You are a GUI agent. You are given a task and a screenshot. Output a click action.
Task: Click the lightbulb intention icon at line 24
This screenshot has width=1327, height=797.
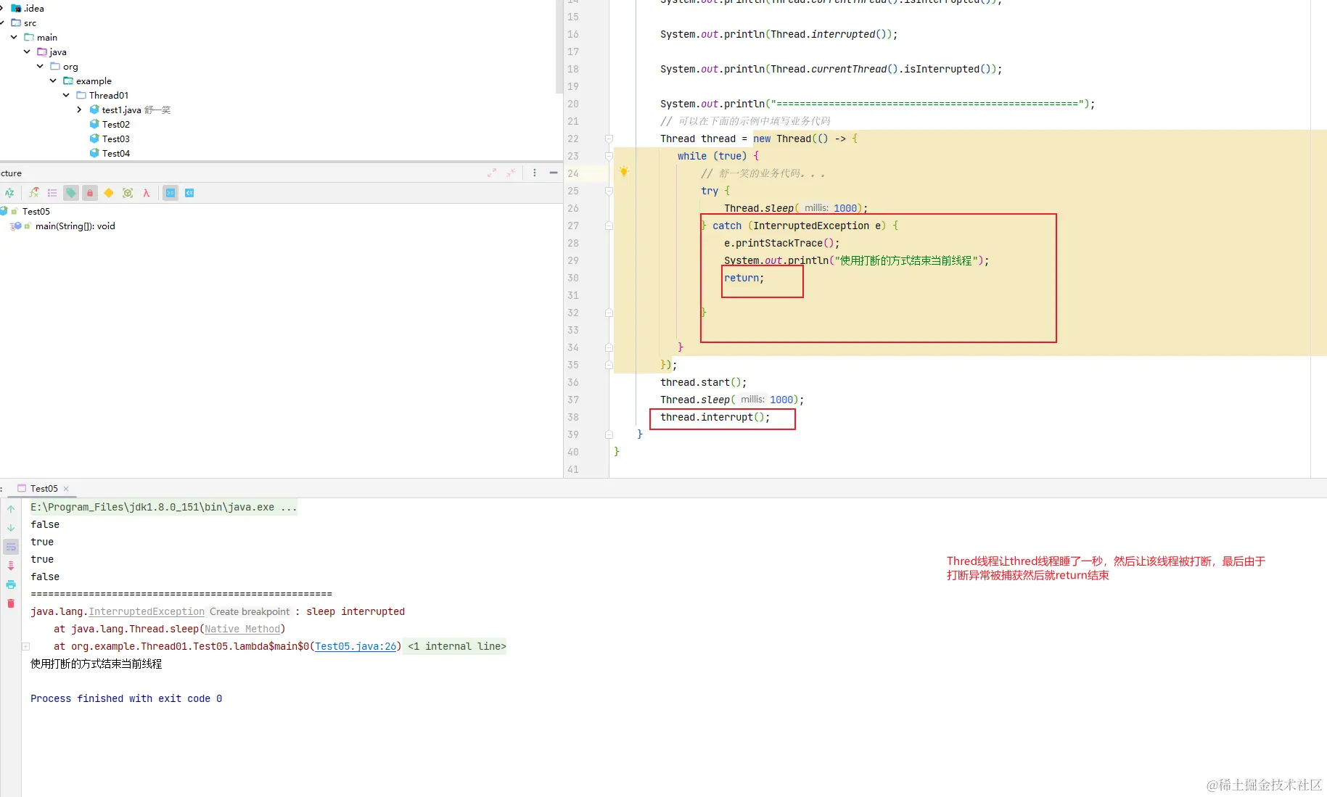[624, 172]
